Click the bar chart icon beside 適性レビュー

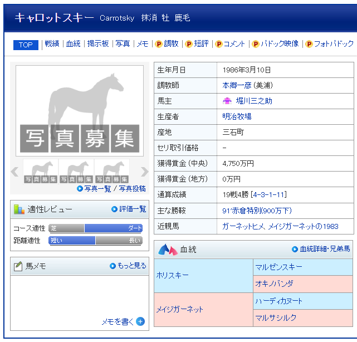19,209
